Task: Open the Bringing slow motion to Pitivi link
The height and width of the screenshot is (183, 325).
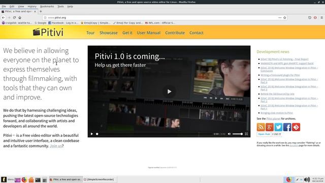Action: 276,113
